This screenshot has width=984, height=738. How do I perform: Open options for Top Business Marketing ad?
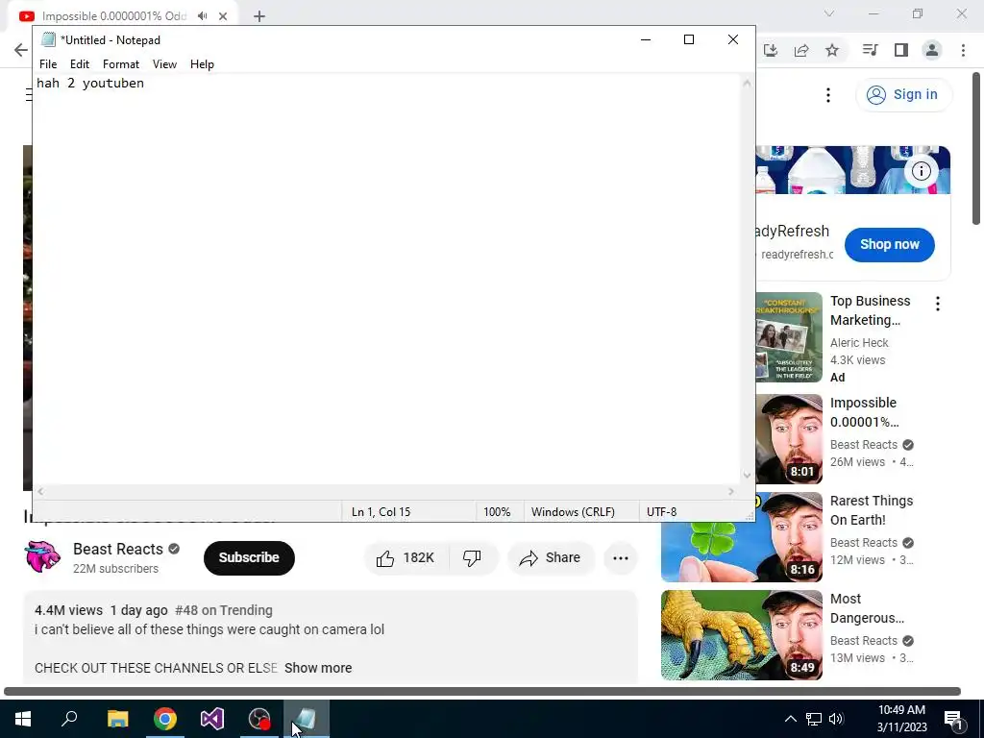[x=938, y=304]
